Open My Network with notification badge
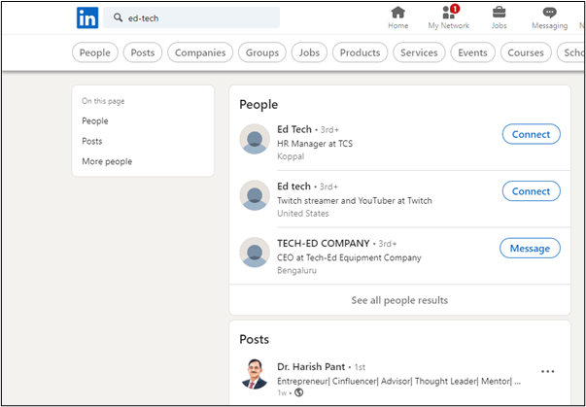586x407 pixels. pyautogui.click(x=448, y=17)
